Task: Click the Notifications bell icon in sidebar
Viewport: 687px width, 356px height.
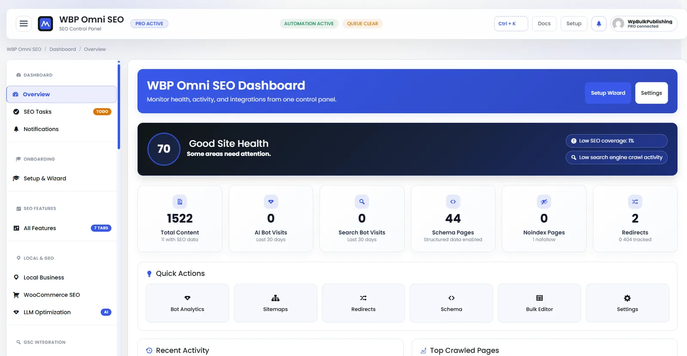Action: [x=16, y=129]
